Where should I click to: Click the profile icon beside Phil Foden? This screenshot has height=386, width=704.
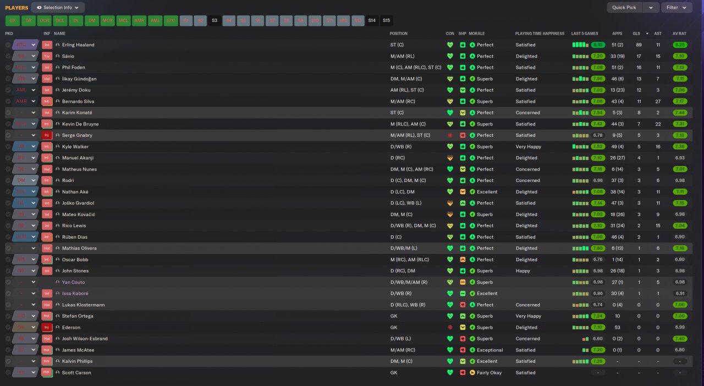[x=58, y=68]
